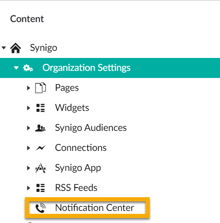220x223 pixels.
Task: Expand the Connections node arrow
Action: pyautogui.click(x=29, y=148)
